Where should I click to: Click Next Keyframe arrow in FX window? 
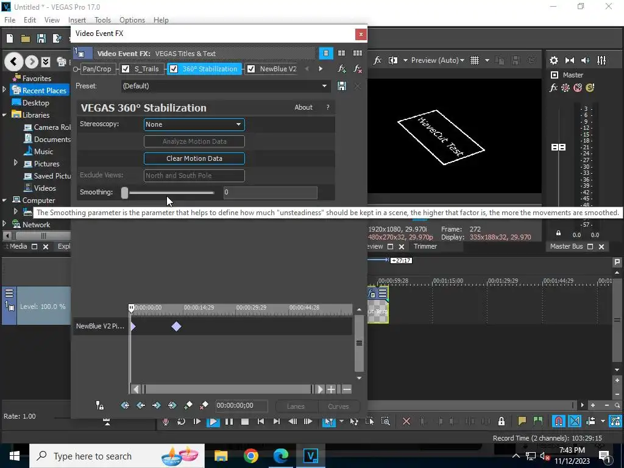[157, 405]
